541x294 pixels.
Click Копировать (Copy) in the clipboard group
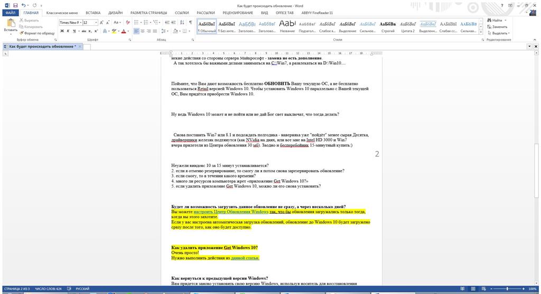pos(31,27)
